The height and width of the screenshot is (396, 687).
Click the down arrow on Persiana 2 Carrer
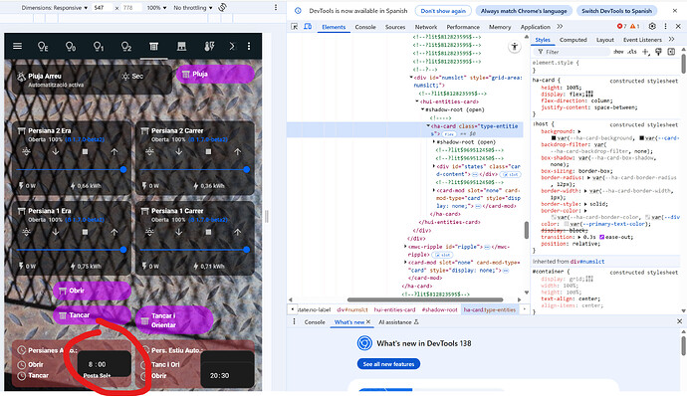[x=179, y=151]
